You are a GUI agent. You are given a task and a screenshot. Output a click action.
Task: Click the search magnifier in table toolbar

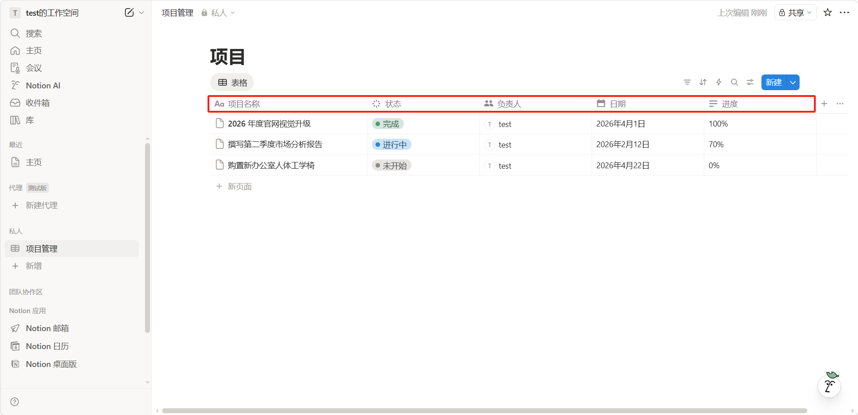[x=734, y=82]
